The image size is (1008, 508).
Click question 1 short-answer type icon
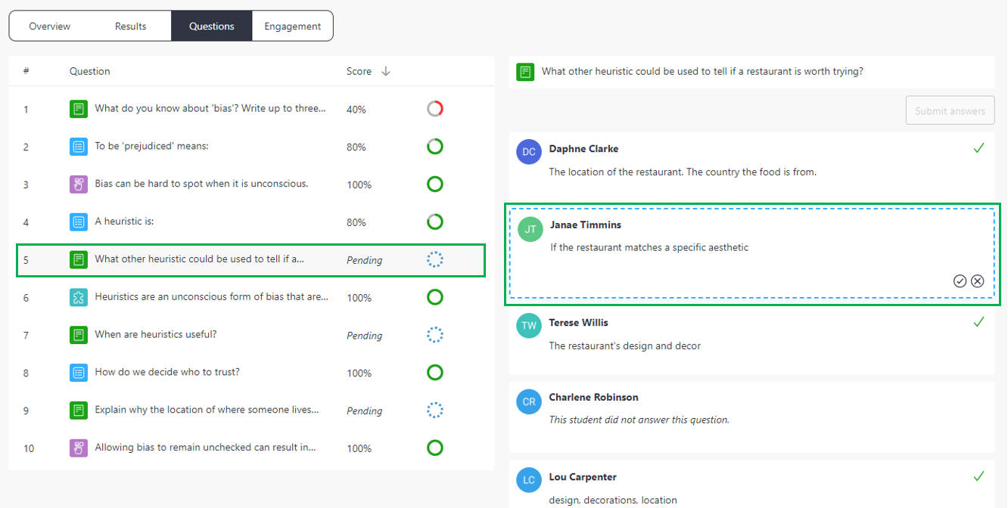click(x=79, y=109)
